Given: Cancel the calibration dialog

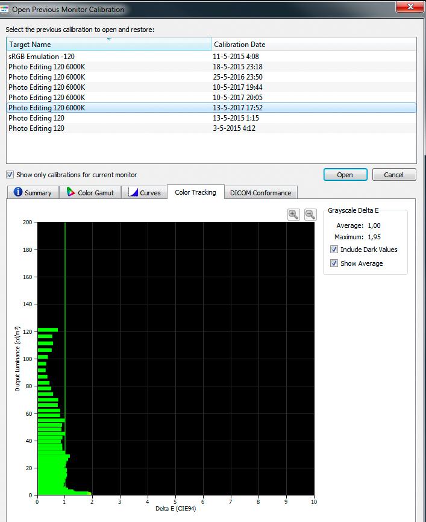Looking at the screenshot, I should click(394, 175).
